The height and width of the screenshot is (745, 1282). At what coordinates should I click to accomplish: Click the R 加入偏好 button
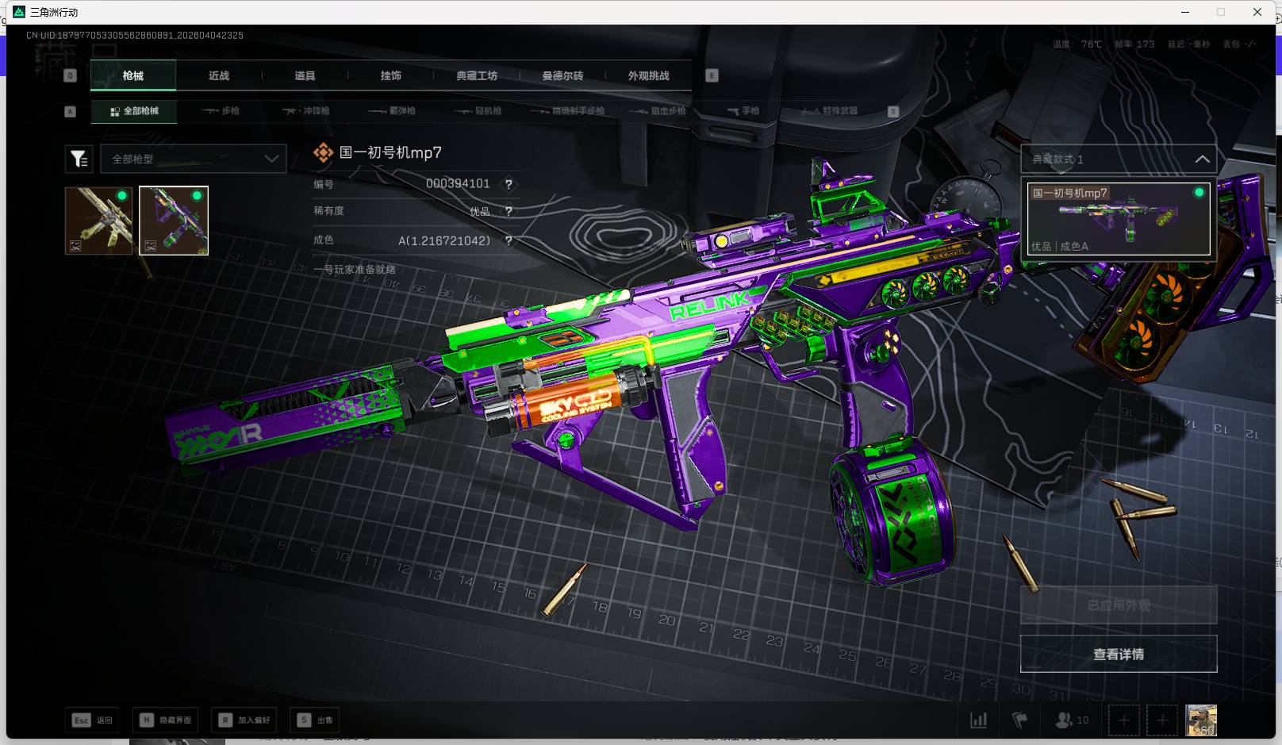(244, 720)
